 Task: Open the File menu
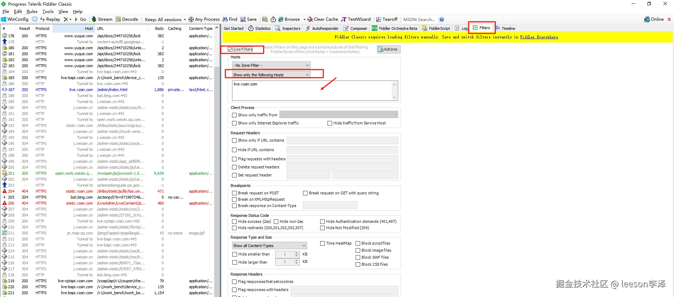[x=6, y=11]
